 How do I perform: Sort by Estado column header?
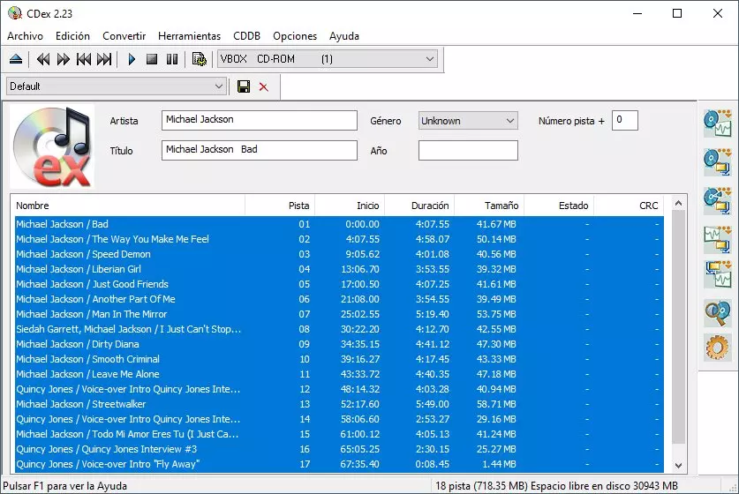coord(559,206)
